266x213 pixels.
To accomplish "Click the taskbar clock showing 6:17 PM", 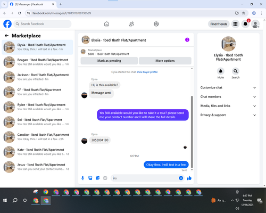I will pos(247,200).
